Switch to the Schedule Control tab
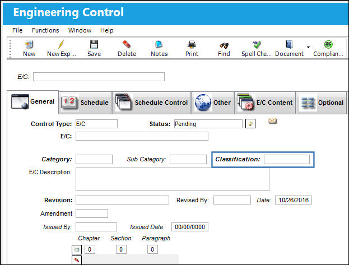 point(152,103)
